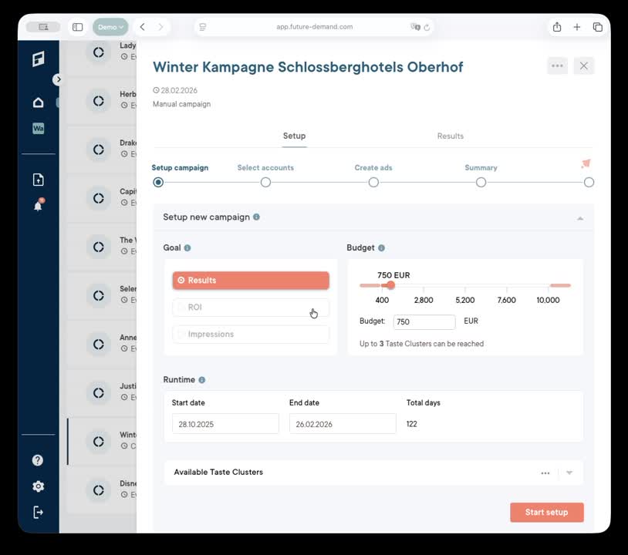Click the 'Wint' campaign status icon in list

[99, 442]
